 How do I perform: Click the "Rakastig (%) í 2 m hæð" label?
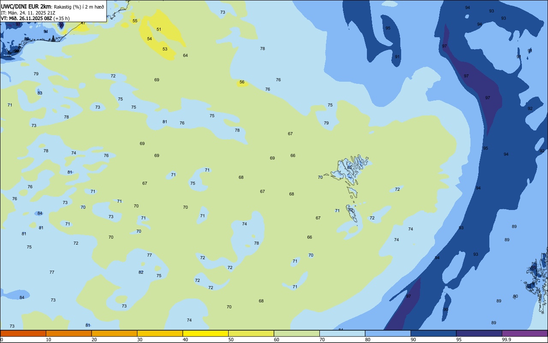(x=79, y=6)
